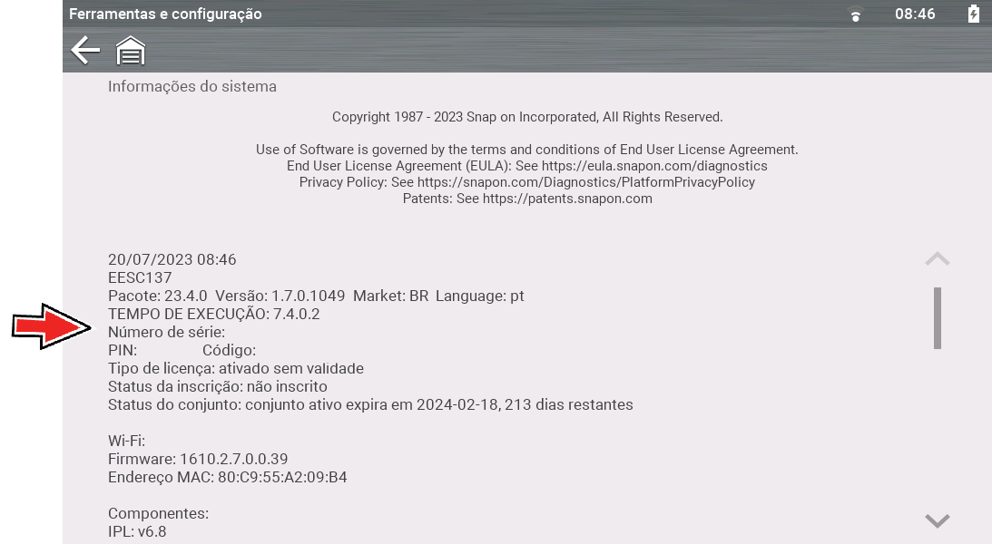
Task: Go back with the left arrow icon
Action: click(x=85, y=51)
